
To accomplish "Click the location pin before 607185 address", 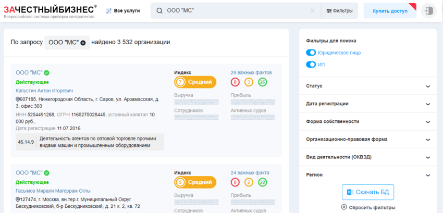I will (18, 99).
